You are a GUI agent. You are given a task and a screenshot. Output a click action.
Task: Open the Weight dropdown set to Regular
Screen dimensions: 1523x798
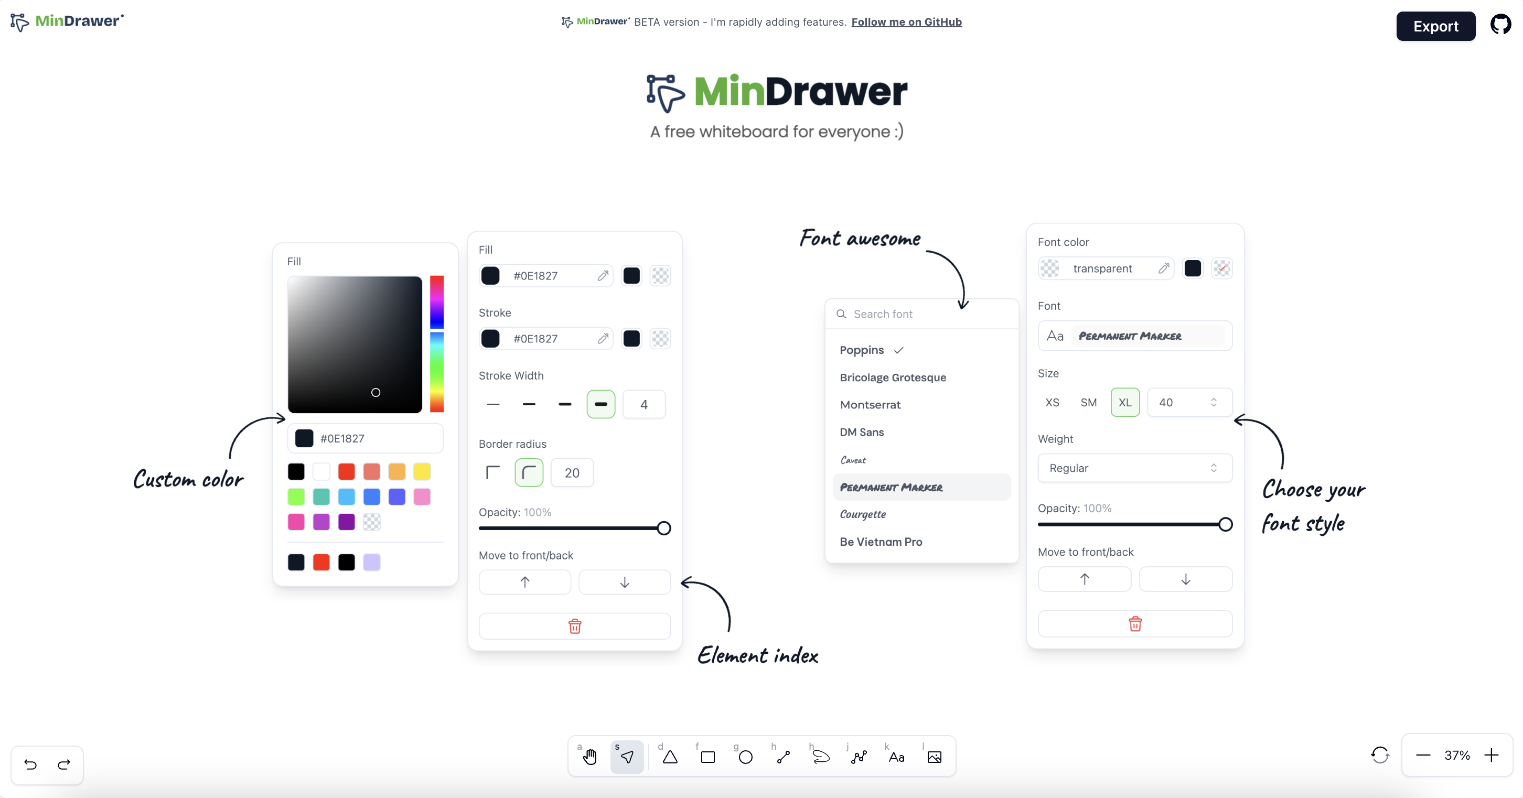(1134, 468)
